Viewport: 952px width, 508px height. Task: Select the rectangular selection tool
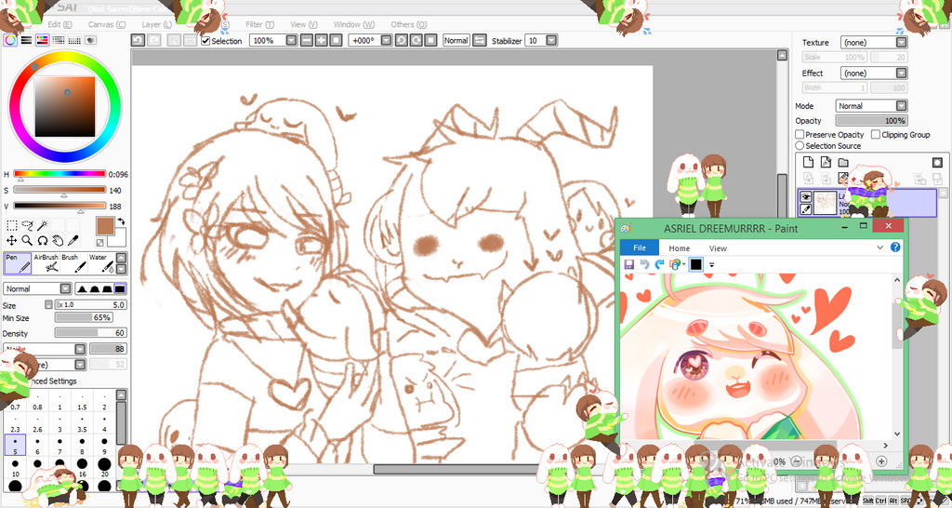11,225
